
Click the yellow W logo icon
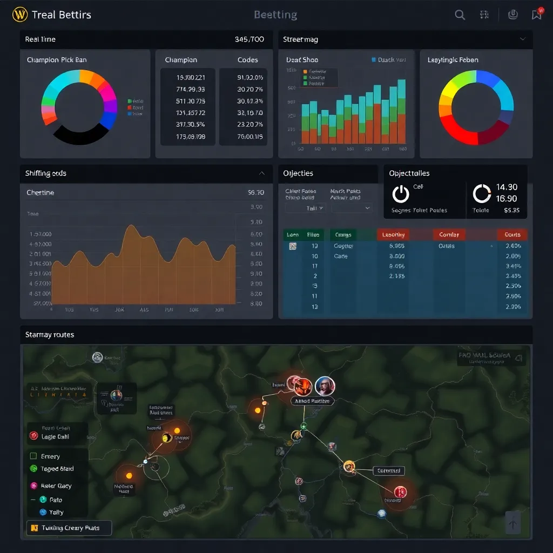coord(20,15)
